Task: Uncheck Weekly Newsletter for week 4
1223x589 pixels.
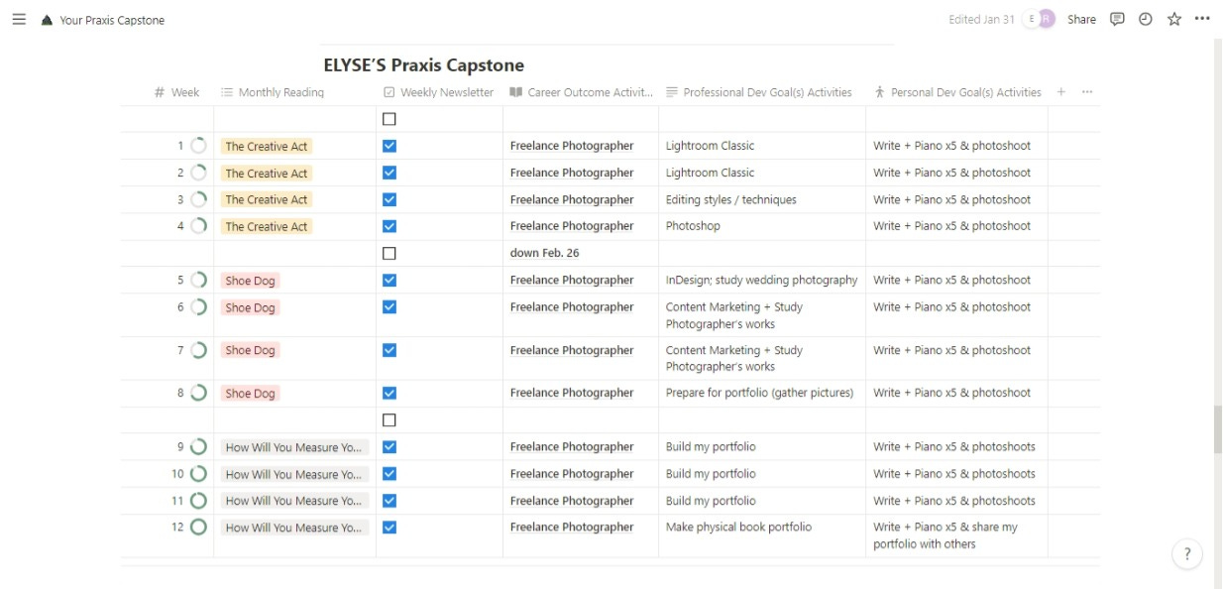Action: coord(389,226)
